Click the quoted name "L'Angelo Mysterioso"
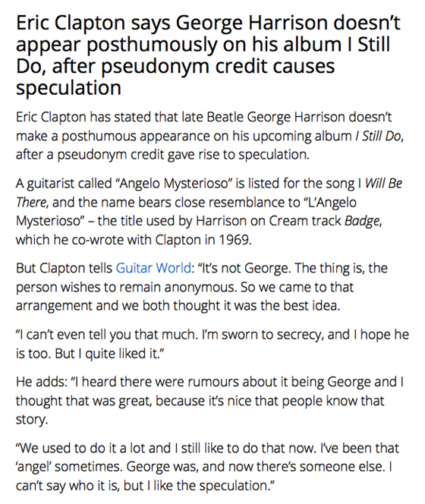The image size is (425, 504). [186, 212]
